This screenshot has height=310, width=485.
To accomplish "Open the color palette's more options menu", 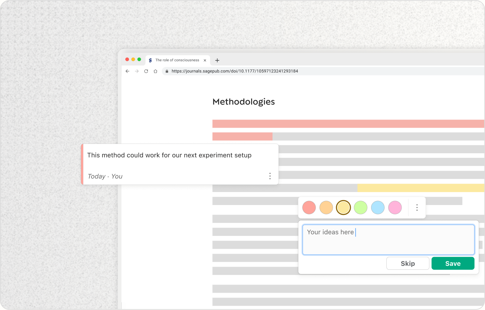I will (417, 207).
